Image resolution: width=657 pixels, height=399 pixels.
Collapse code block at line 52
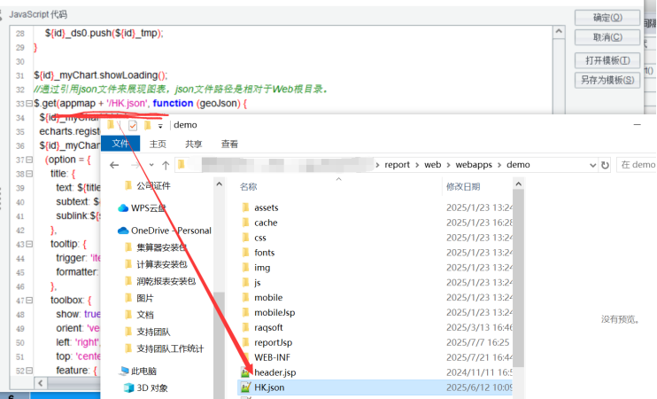(x=29, y=371)
